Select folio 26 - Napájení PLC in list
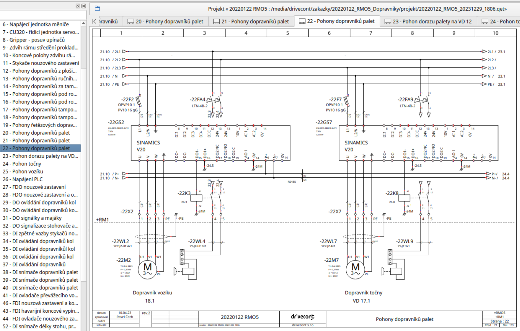The width and height of the screenshot is (520, 331). (x=40, y=179)
